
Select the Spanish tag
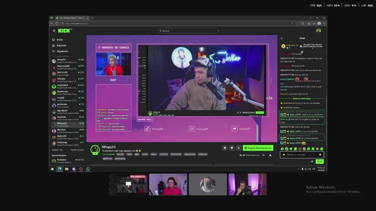120,154
